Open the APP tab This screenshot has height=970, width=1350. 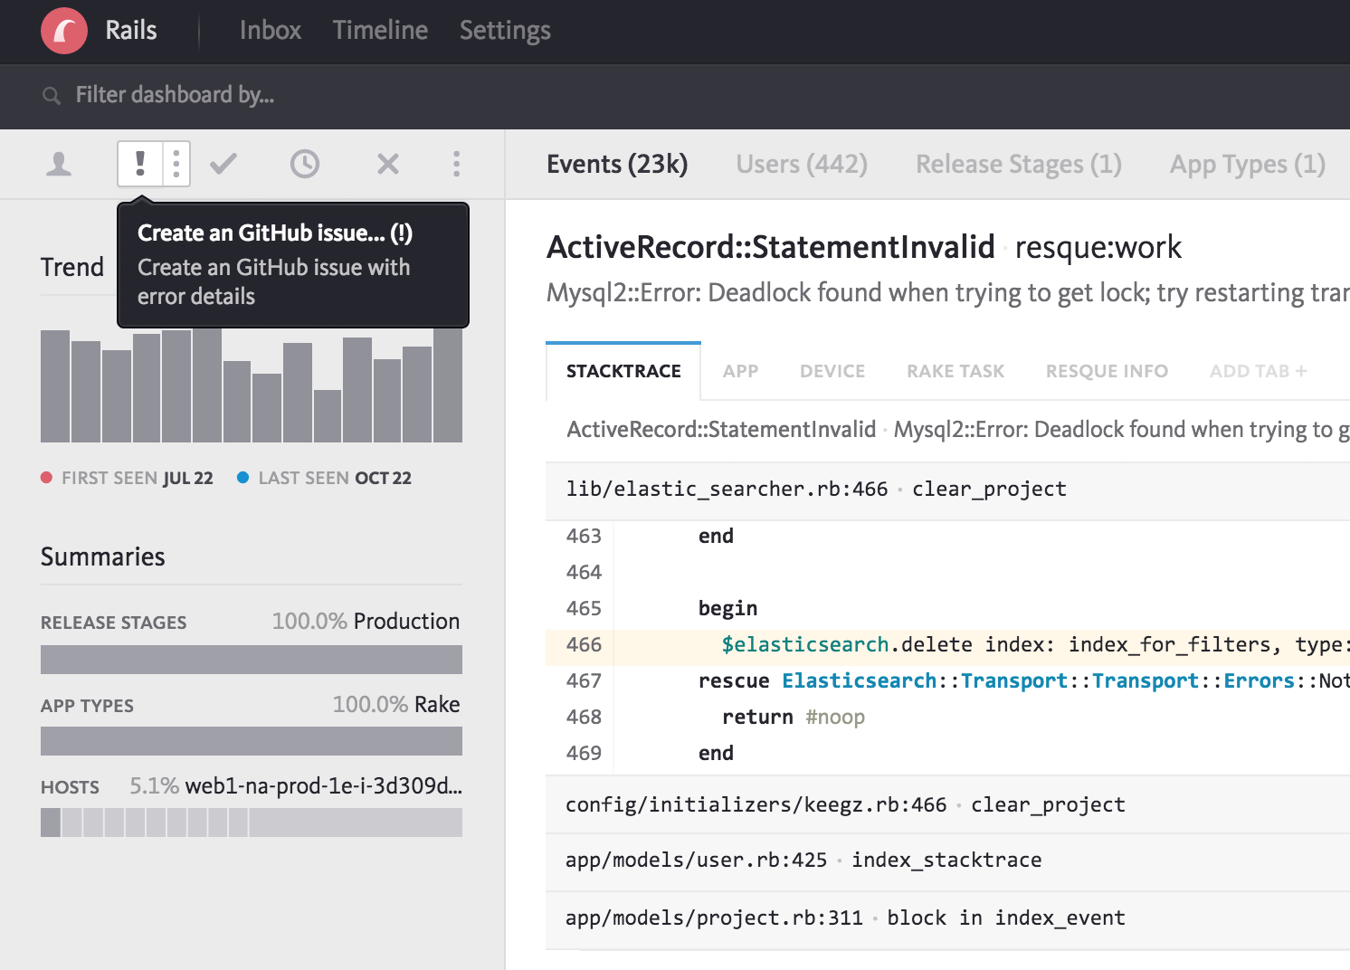click(x=740, y=371)
